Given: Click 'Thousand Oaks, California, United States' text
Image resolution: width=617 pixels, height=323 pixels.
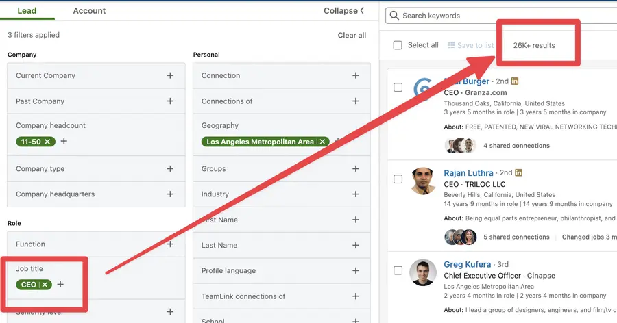Looking at the screenshot, I should point(504,103).
